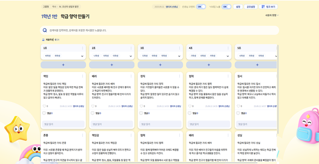The height and width of the screenshot is (164, 319).
Task: Like the 질서 card heart icon
Action: pos(238,106)
